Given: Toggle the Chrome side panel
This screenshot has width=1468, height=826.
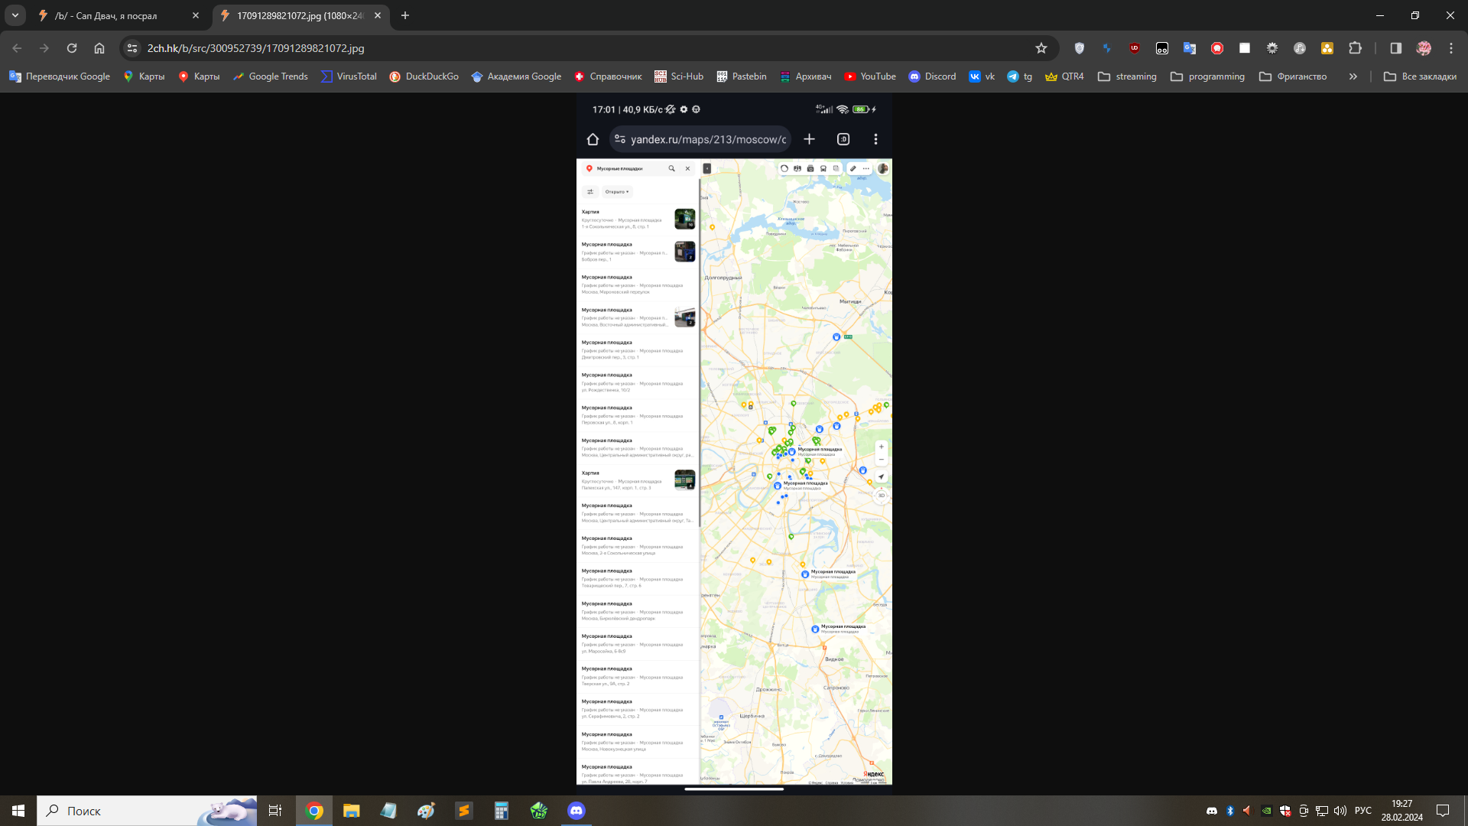Looking at the screenshot, I should 1396,48.
